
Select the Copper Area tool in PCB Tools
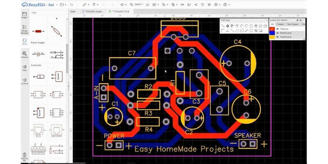(237, 31)
